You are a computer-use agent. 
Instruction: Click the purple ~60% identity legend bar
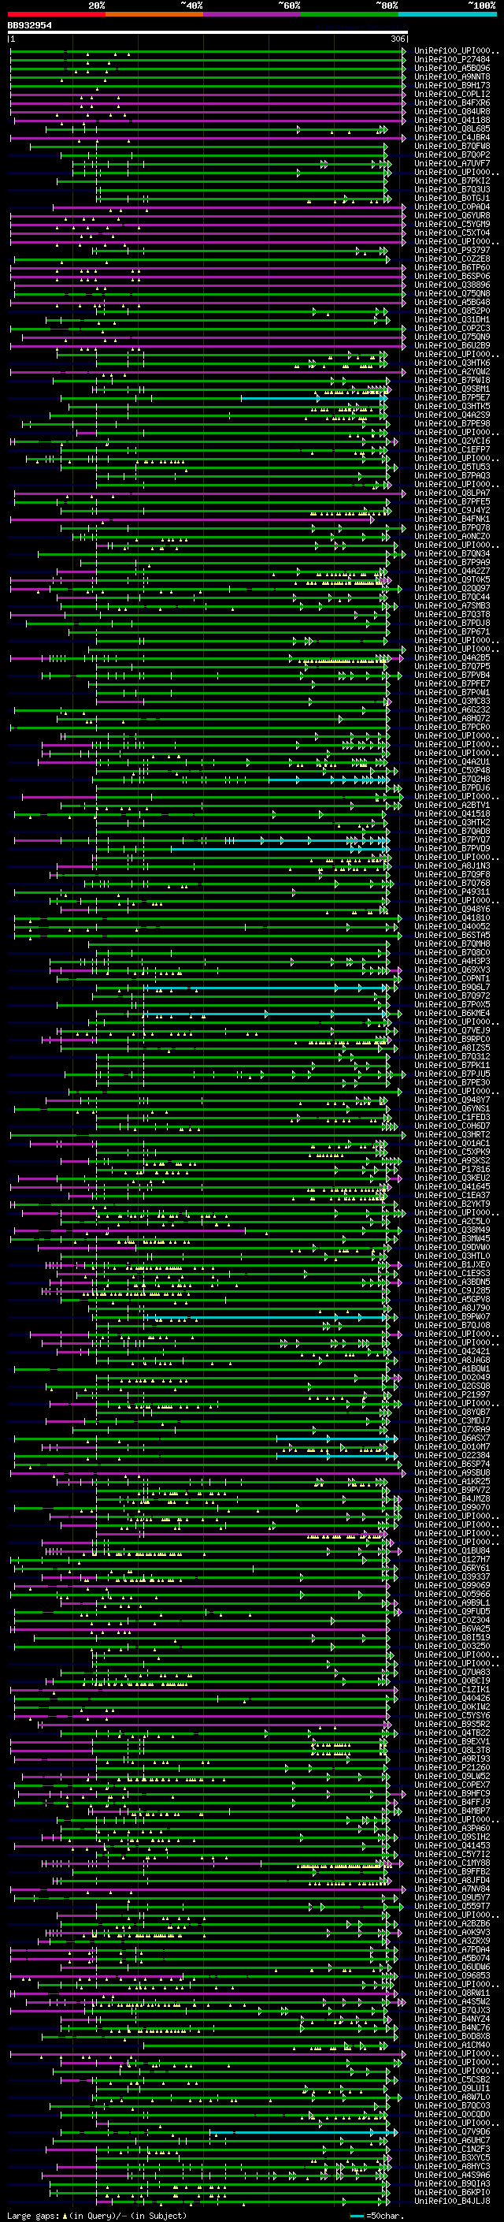(253, 14)
